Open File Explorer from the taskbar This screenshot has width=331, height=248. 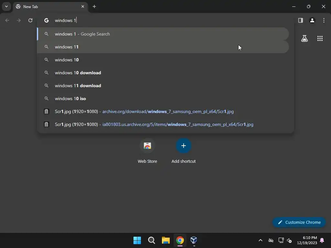[x=166, y=240]
